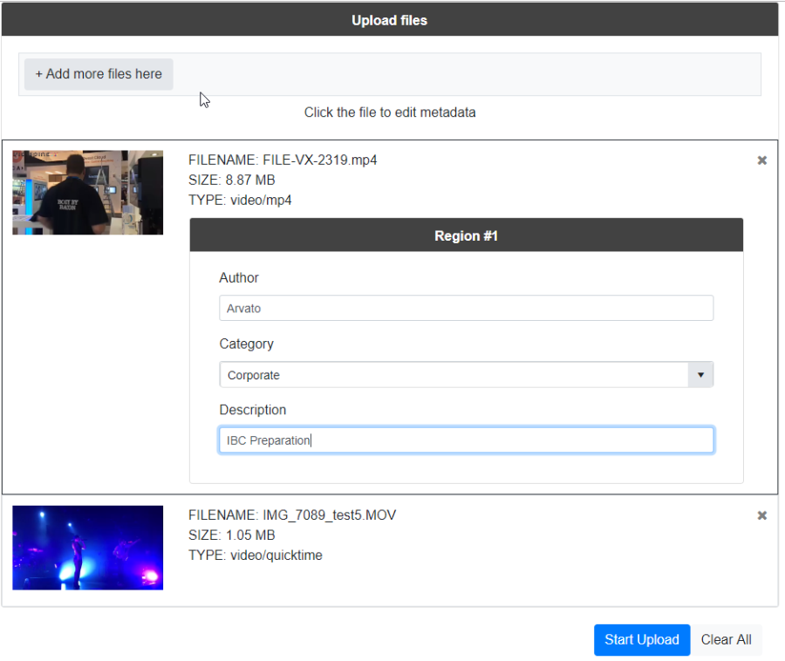The height and width of the screenshot is (661, 785).
Task: Remove IMG_7089_test5.MOV using its X icon
Action: pyautogui.click(x=761, y=515)
